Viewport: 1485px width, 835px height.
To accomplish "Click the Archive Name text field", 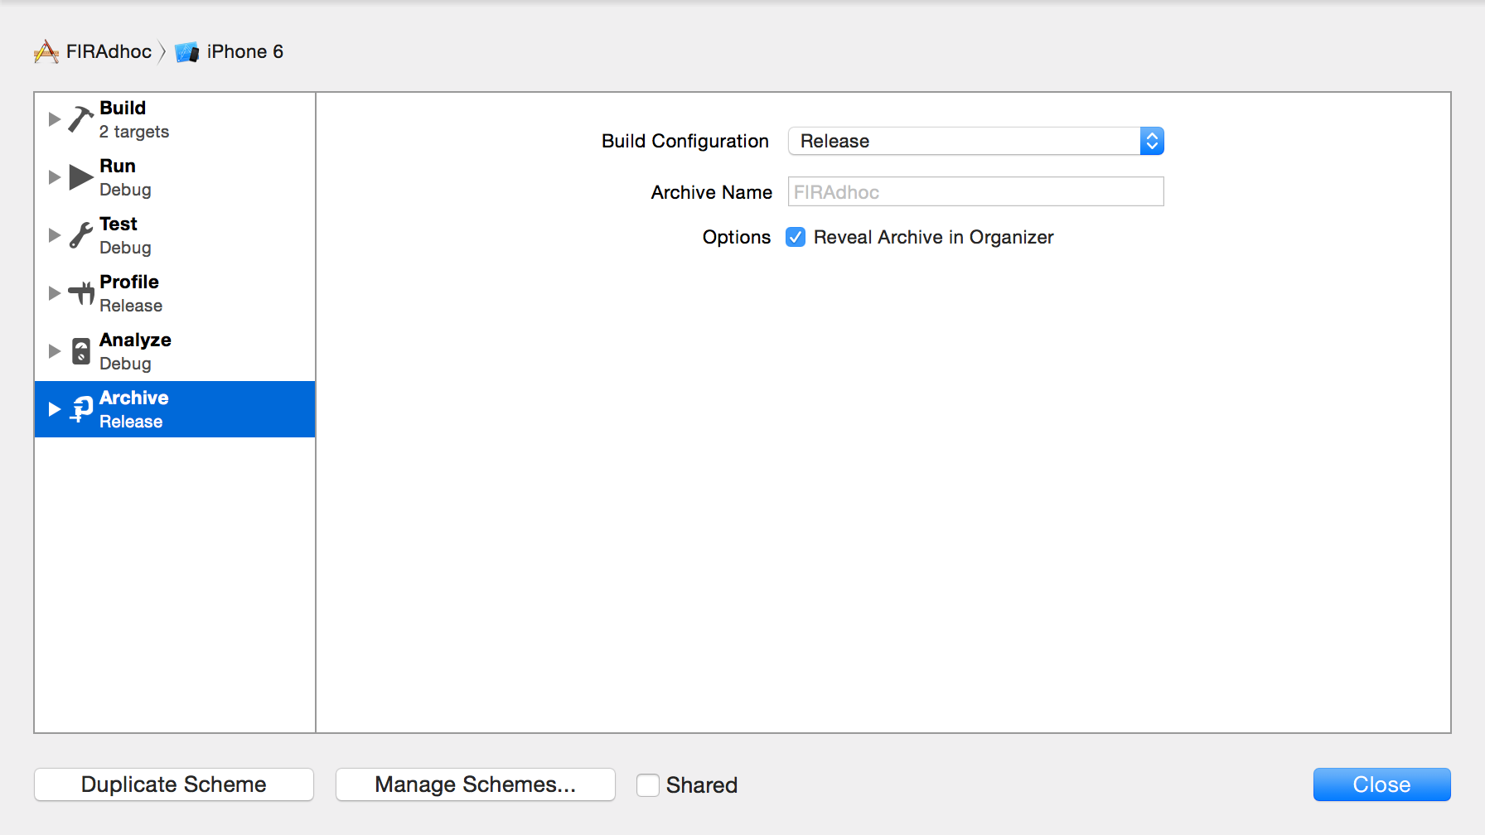I will tap(976, 192).
